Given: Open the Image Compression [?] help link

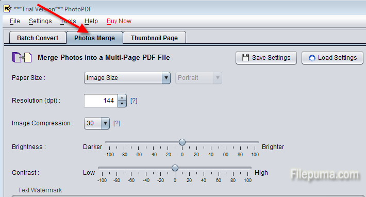Looking at the screenshot, I should (x=117, y=123).
